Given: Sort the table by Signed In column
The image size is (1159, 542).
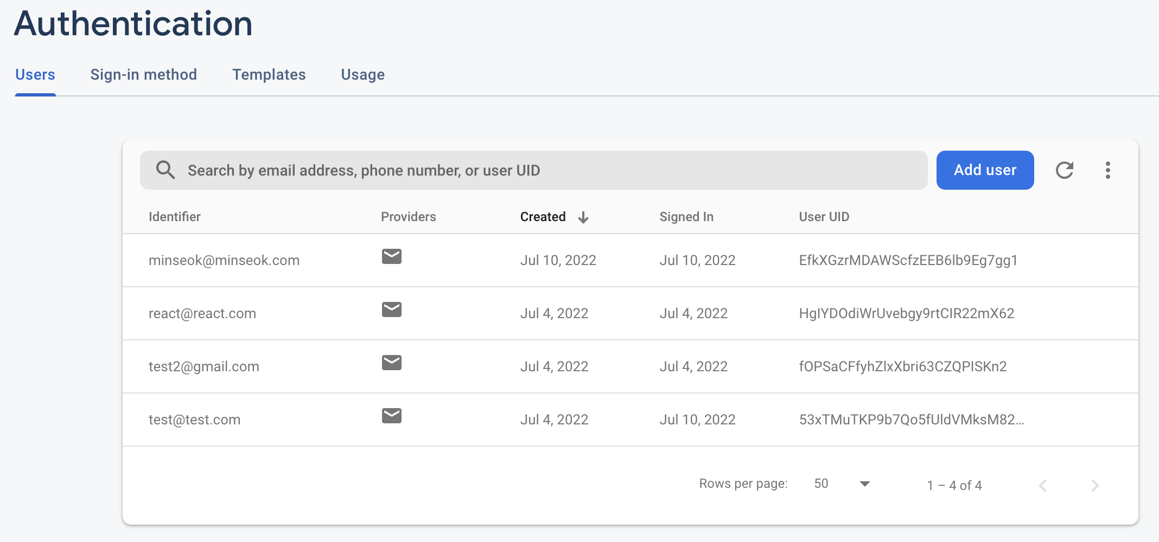Looking at the screenshot, I should [x=686, y=217].
